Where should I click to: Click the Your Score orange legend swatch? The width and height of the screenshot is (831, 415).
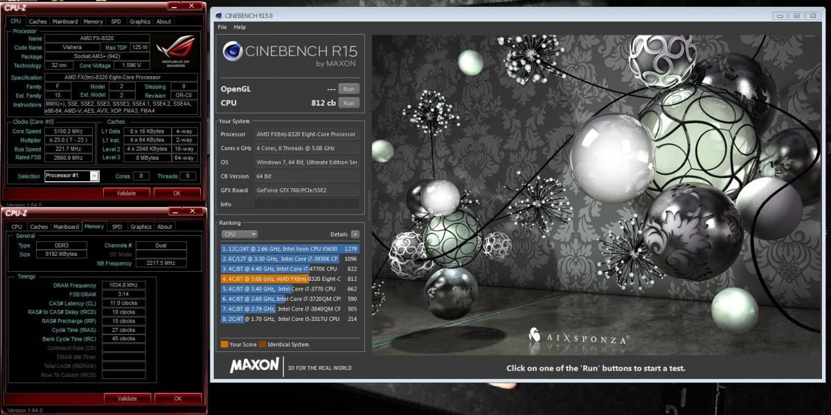coord(224,344)
